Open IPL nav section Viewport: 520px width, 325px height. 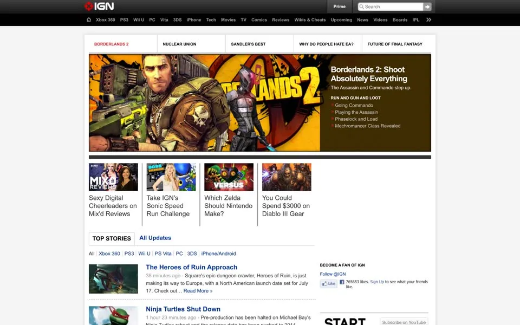point(416,20)
